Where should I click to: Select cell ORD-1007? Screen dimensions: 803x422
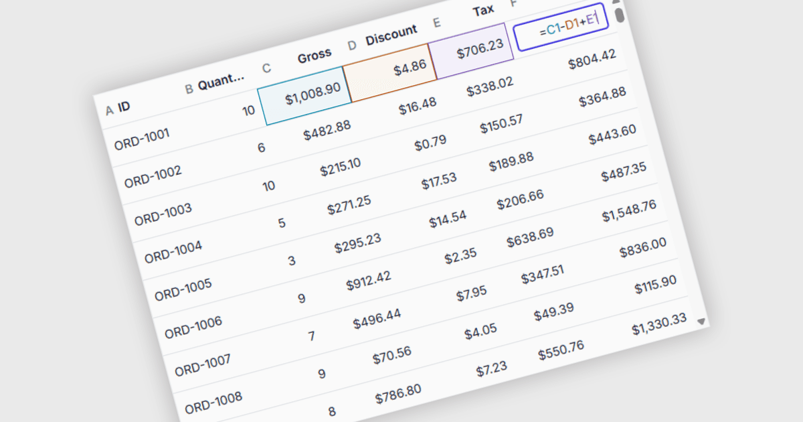203,366
